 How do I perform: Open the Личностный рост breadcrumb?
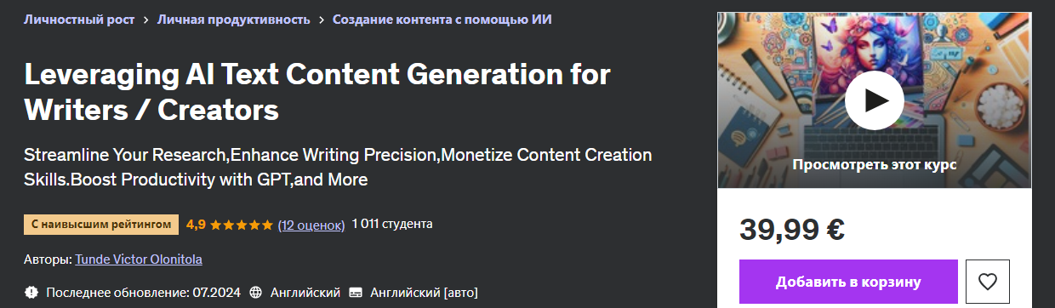pyautogui.click(x=79, y=20)
